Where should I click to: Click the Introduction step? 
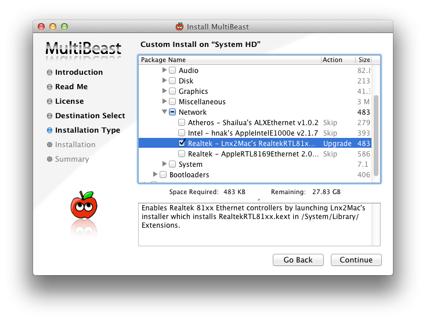79,72
